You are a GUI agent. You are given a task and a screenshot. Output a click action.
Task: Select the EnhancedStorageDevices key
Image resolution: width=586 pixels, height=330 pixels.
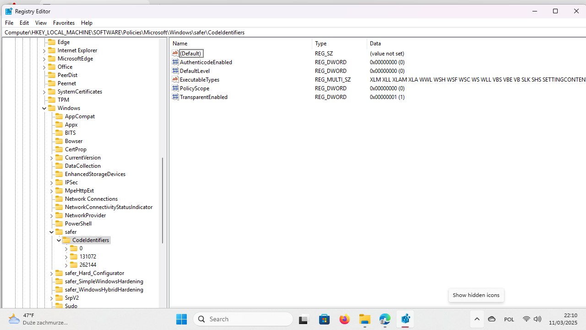click(x=95, y=174)
